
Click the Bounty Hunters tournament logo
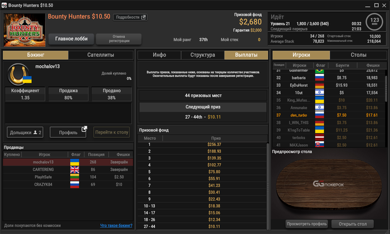25,30
